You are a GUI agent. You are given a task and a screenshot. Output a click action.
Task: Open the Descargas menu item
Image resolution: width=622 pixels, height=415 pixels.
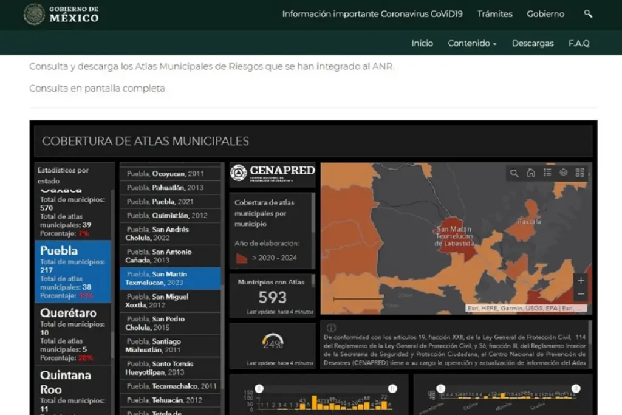coord(533,43)
